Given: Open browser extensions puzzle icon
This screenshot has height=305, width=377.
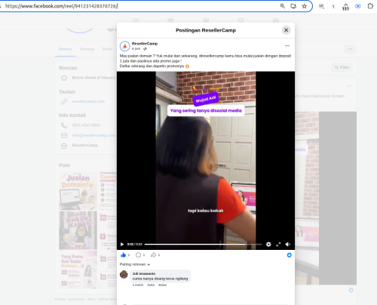Looking at the screenshot, I should pos(370,6).
